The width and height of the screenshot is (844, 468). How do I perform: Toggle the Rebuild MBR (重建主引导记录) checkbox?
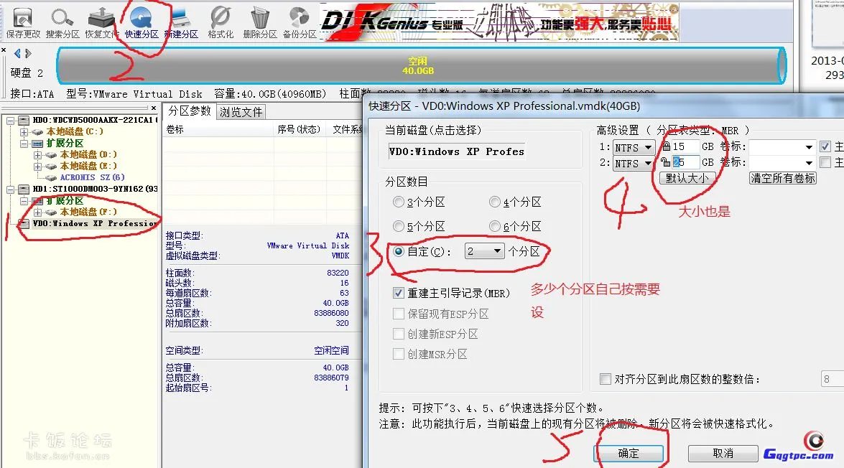click(399, 294)
